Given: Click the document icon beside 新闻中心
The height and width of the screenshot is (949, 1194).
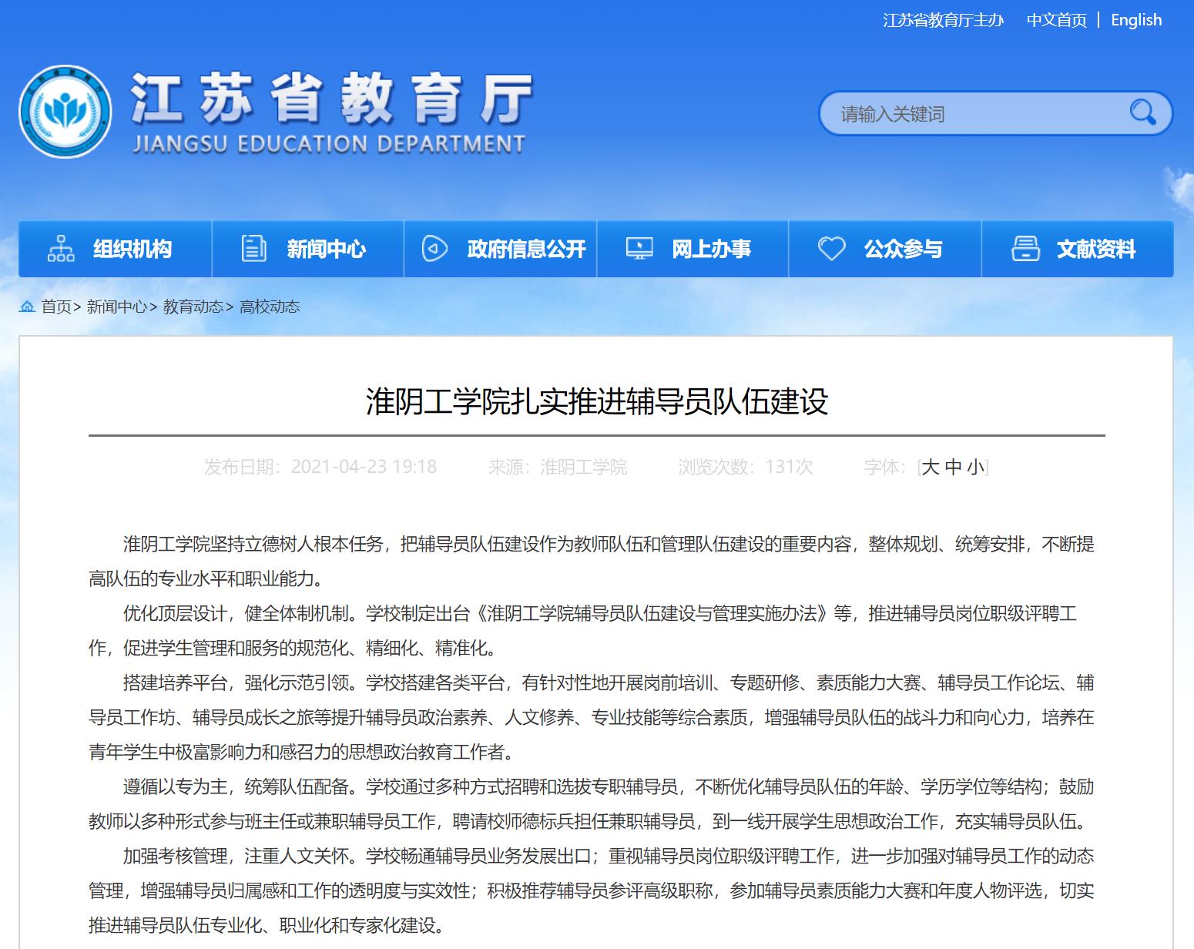Looking at the screenshot, I should tap(253, 249).
